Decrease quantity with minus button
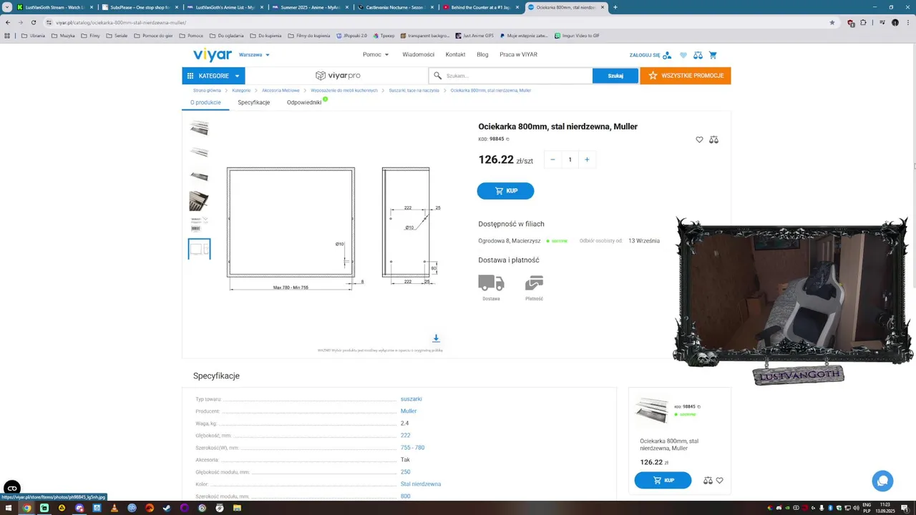The width and height of the screenshot is (916, 515). 552,160
